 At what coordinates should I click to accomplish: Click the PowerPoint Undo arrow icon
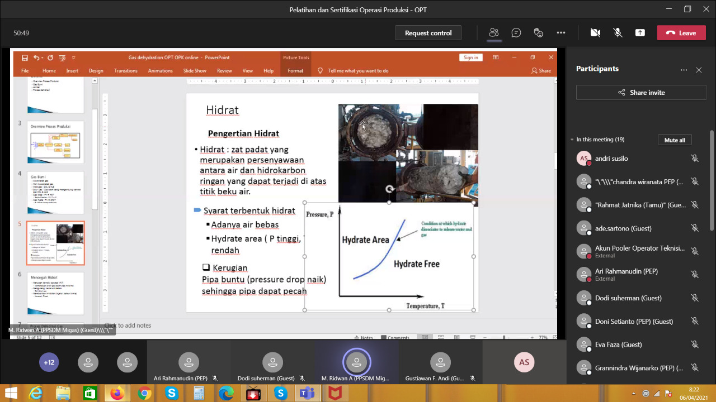[36, 58]
